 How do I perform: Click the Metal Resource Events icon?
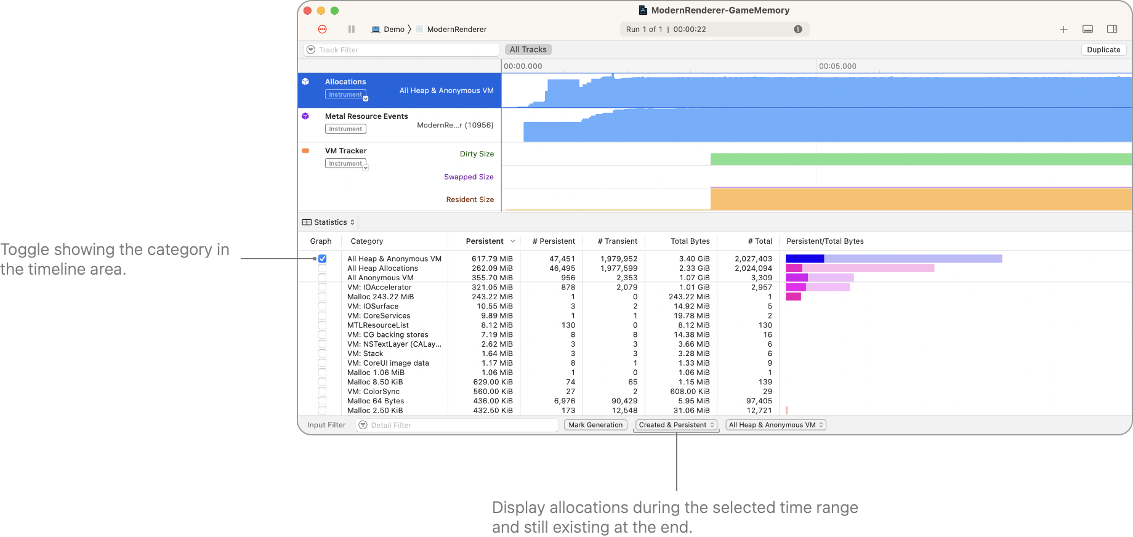click(305, 116)
